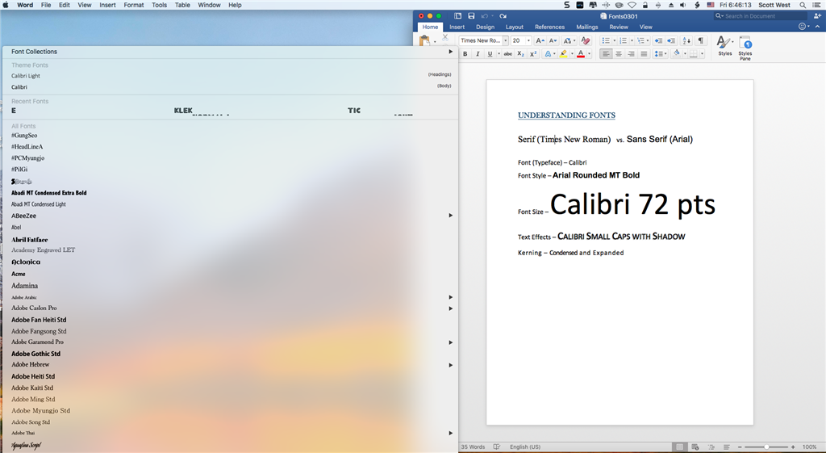
Task: Toggle strikethrough (abc) formatting
Action: (508, 54)
